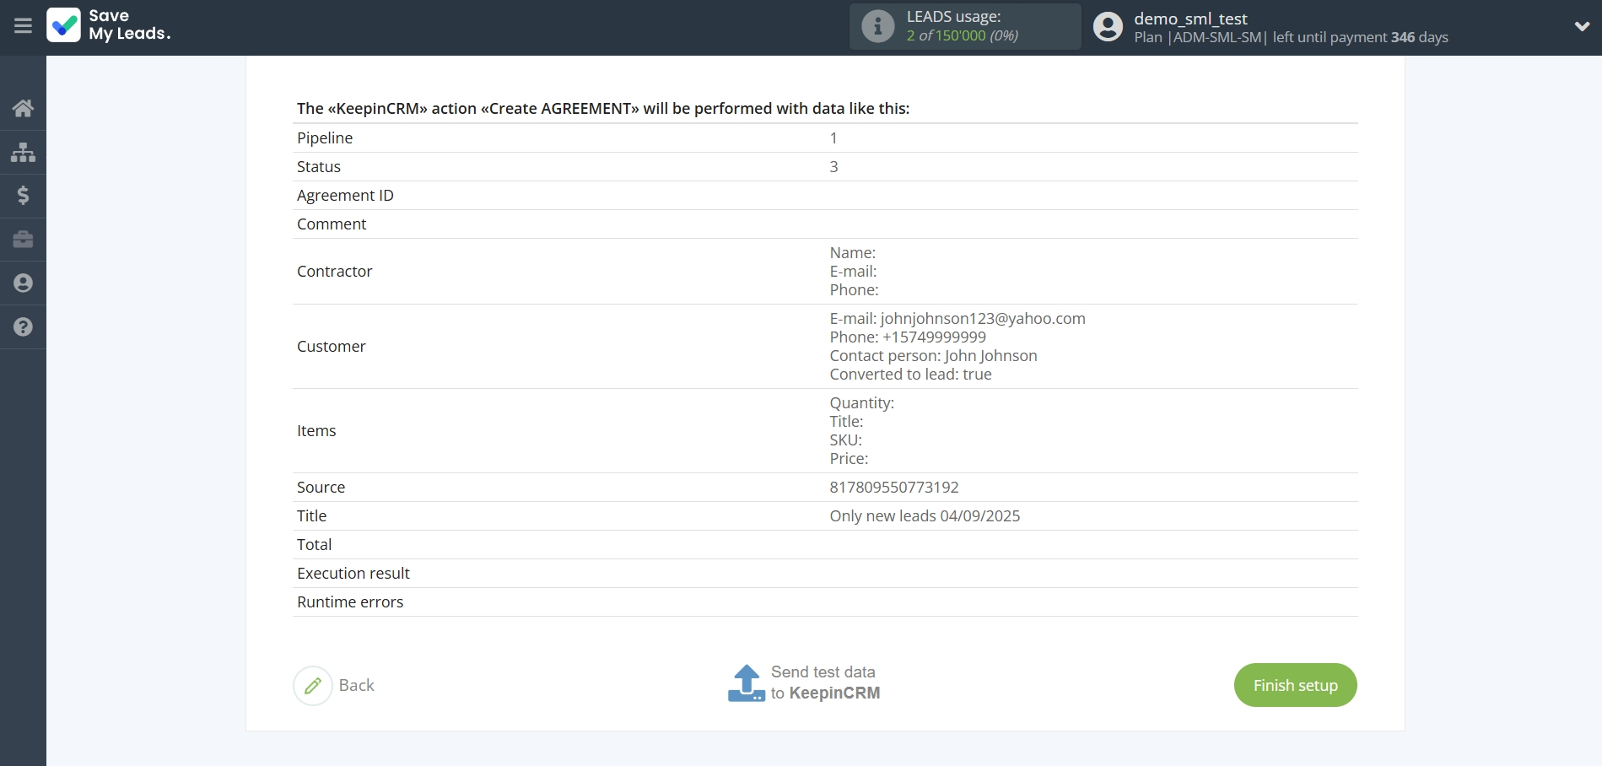The image size is (1602, 766).
Task: Click the customer email johnjohnson123@yahoo.com
Action: click(x=982, y=319)
